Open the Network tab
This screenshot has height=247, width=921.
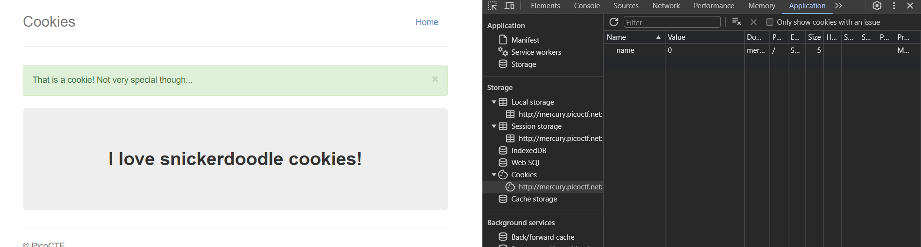(666, 6)
